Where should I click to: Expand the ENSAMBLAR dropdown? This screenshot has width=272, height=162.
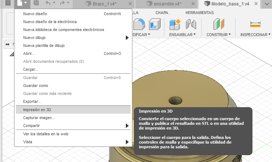tap(183, 35)
